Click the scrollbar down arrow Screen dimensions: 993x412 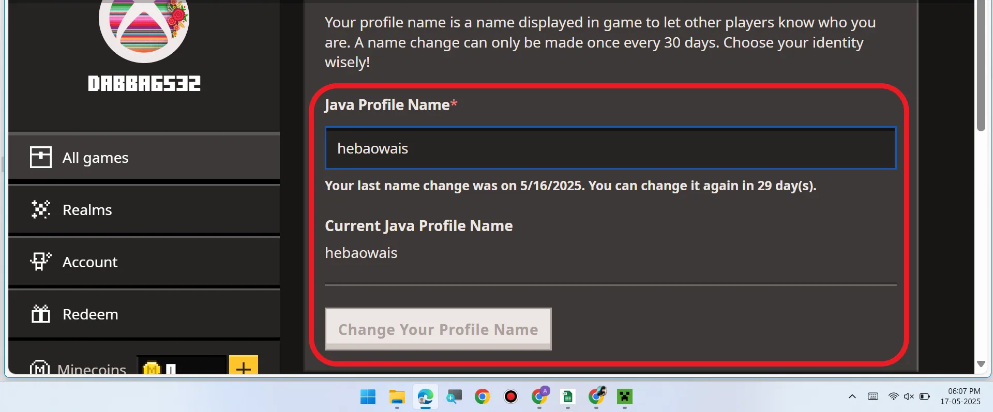[x=981, y=364]
